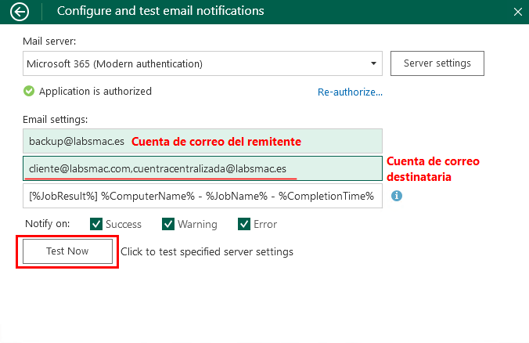
Task: Click the green authorized checkmark icon
Action: 29,92
